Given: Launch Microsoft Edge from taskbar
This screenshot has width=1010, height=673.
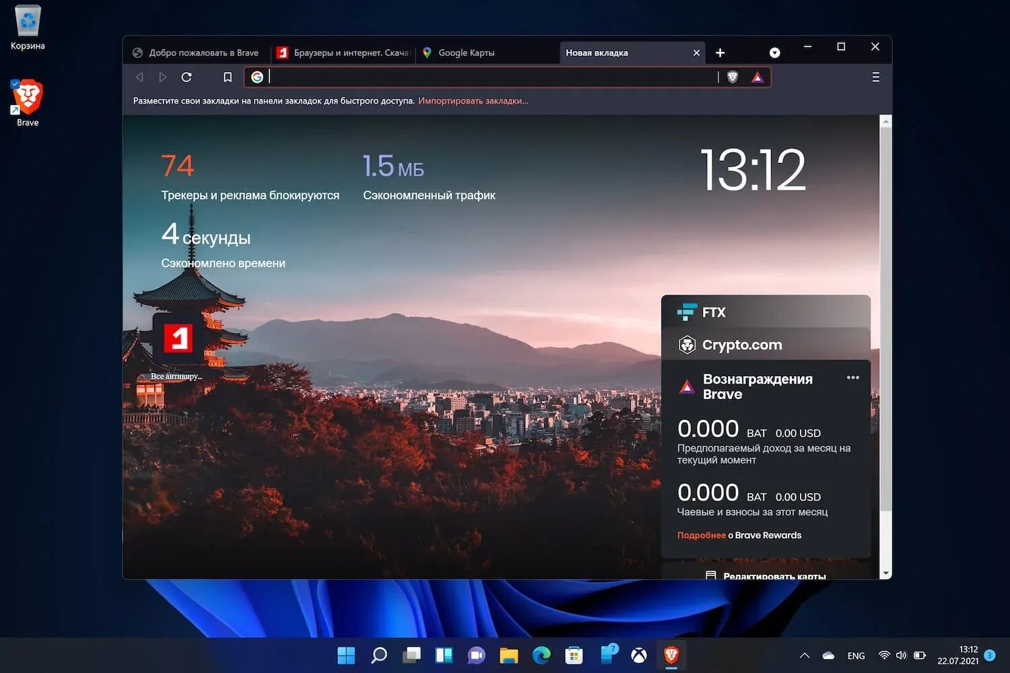Looking at the screenshot, I should [x=541, y=656].
